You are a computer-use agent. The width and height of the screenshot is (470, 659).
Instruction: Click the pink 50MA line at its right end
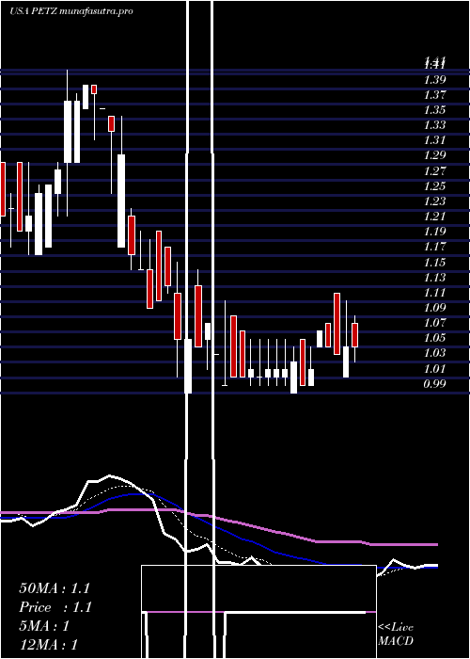click(436, 545)
